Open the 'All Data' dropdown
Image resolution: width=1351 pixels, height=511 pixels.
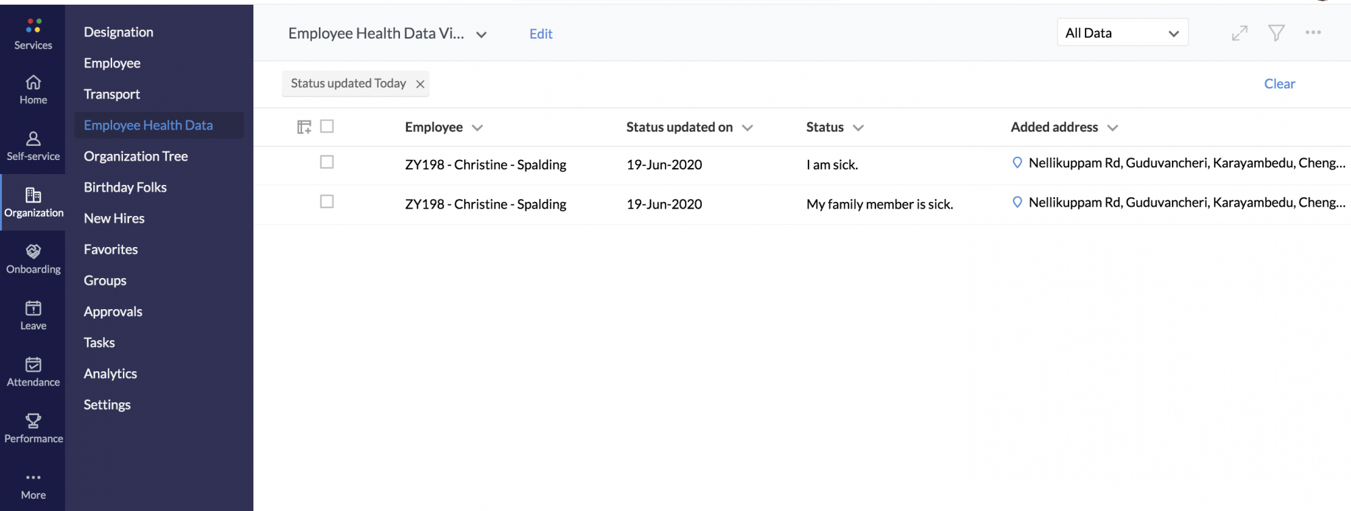coord(1123,33)
